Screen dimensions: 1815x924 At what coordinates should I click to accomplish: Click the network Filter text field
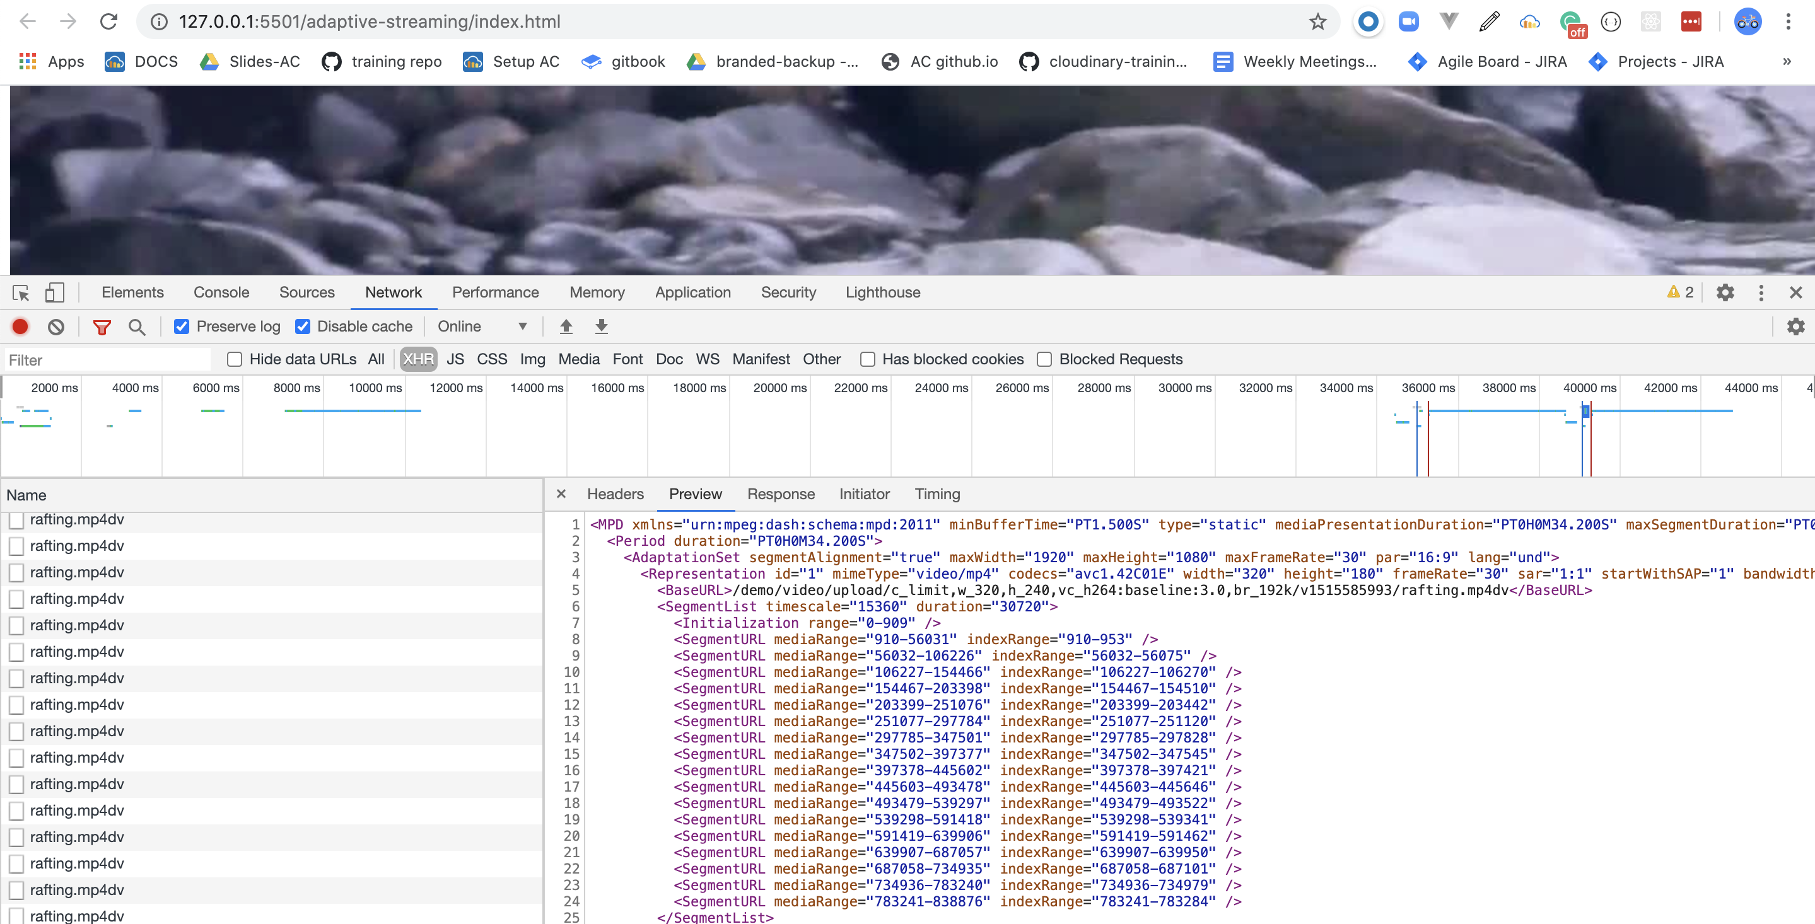pyautogui.click(x=106, y=360)
